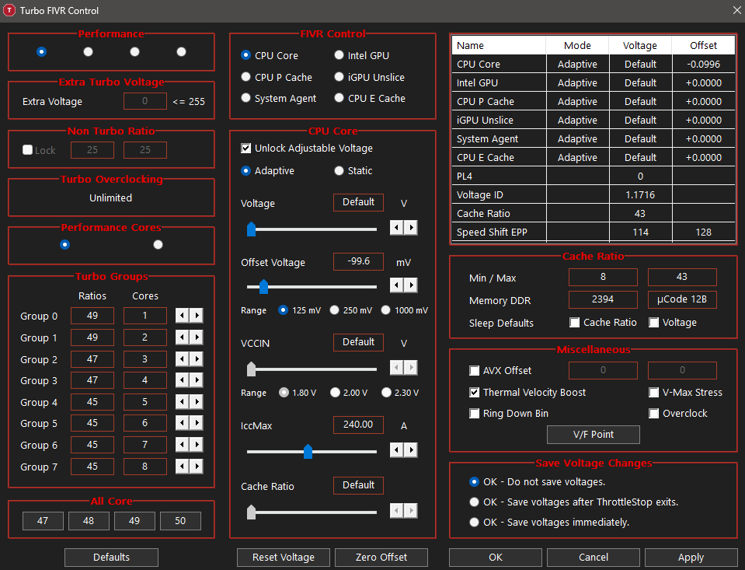Click the Group 0 right arrow stepper
Image resolution: width=745 pixels, height=570 pixels.
click(x=197, y=316)
